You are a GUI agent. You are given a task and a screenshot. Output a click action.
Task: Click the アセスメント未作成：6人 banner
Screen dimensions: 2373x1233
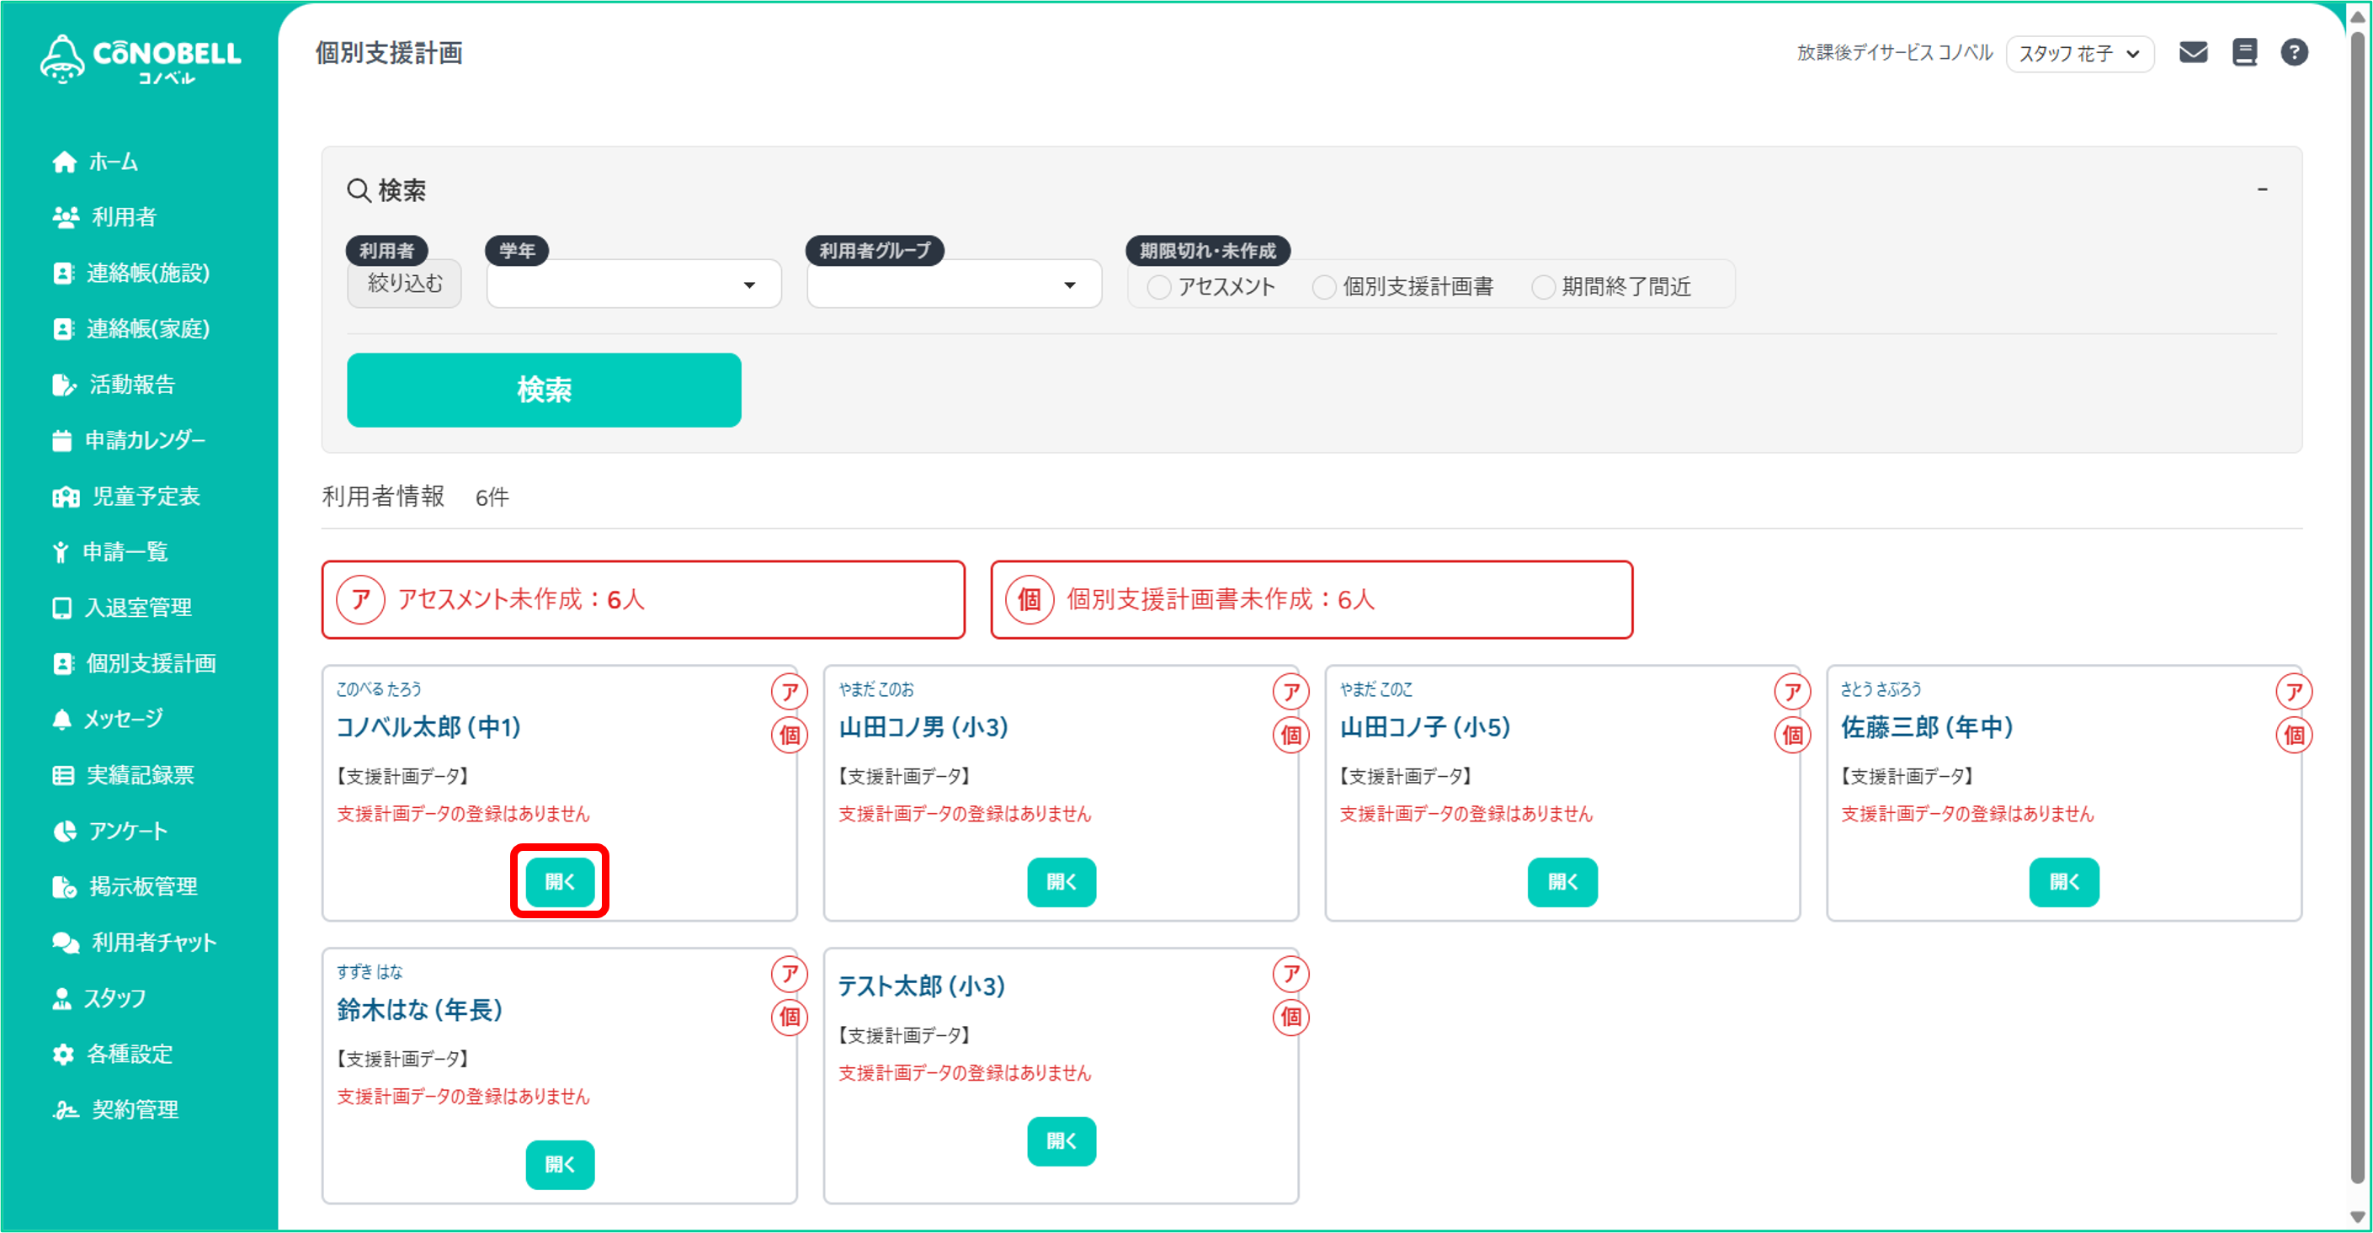[643, 599]
